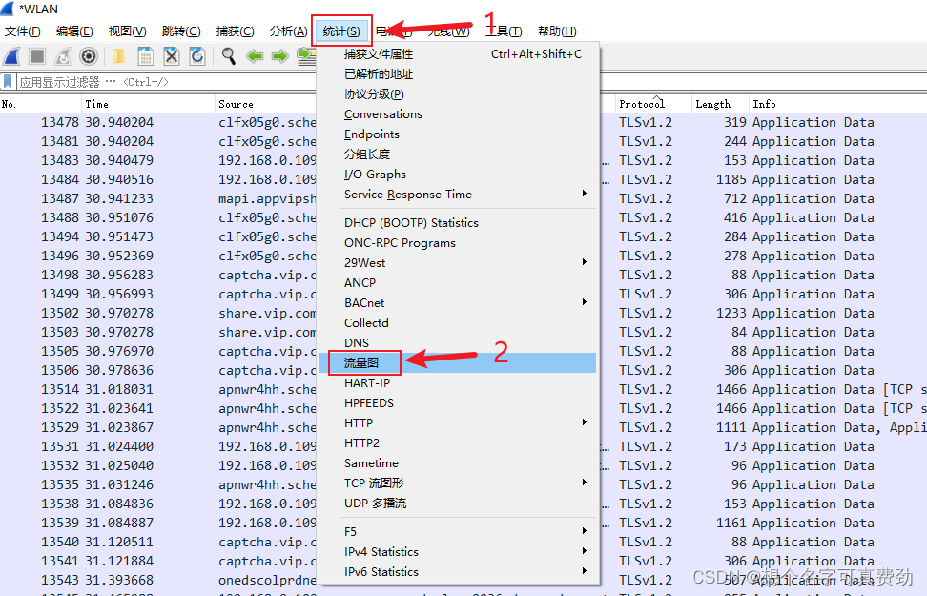Open a capture file via the folder icon
The height and width of the screenshot is (596, 927).
(119, 57)
